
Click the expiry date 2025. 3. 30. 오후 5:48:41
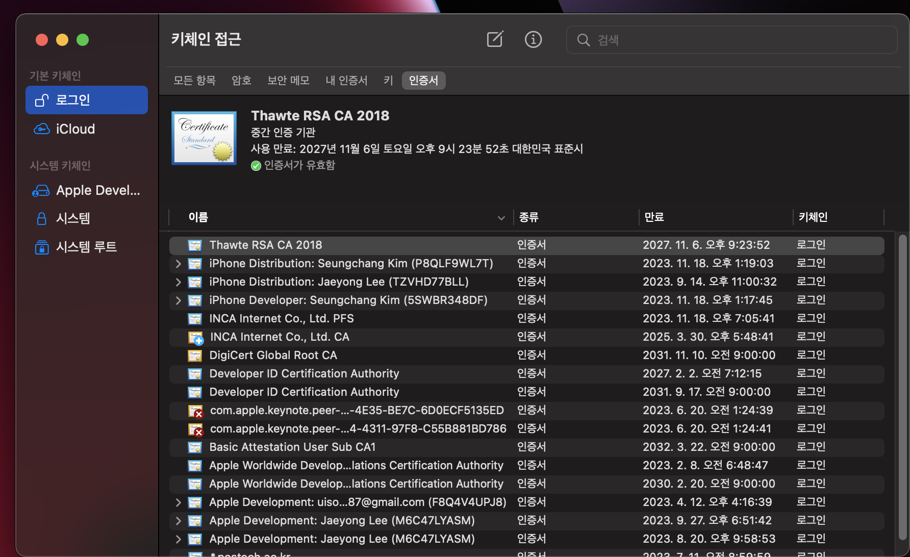[708, 337]
